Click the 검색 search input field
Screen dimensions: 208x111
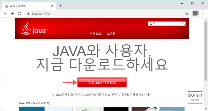(x=165, y=24)
